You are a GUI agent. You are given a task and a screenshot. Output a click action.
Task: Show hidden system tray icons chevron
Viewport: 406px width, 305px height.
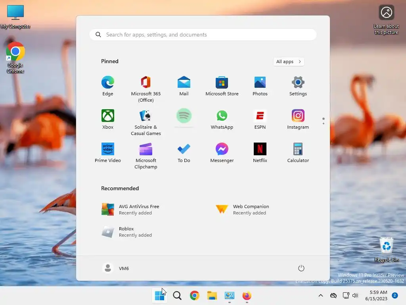[x=320, y=295]
